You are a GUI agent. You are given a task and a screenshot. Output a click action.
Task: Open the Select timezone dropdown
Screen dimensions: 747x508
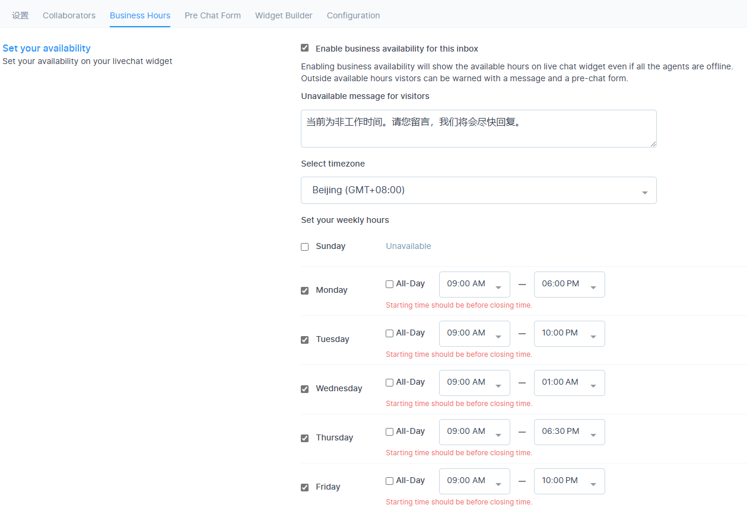click(x=478, y=190)
